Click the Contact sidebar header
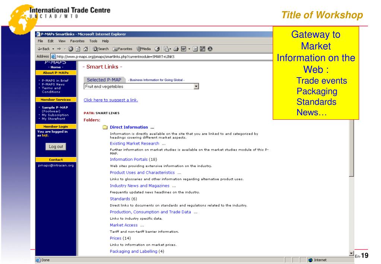This screenshot has height=264, width=381. pyautogui.click(x=56, y=160)
